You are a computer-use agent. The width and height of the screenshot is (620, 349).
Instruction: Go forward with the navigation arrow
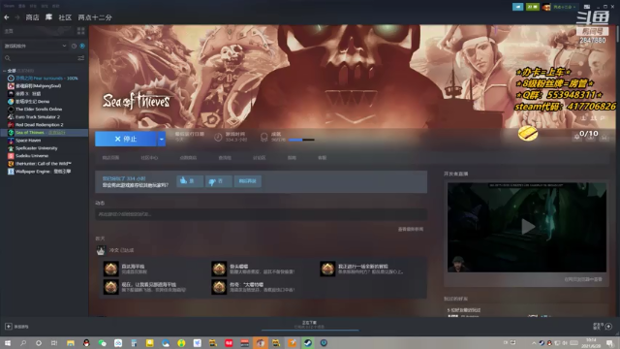[17, 17]
